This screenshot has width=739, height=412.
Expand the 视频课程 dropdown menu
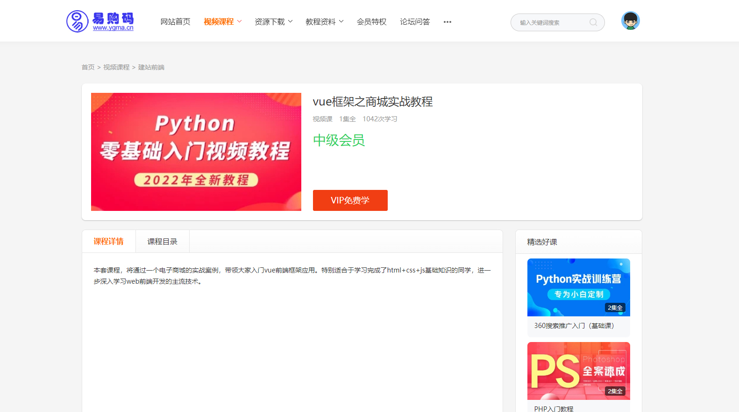click(x=222, y=22)
